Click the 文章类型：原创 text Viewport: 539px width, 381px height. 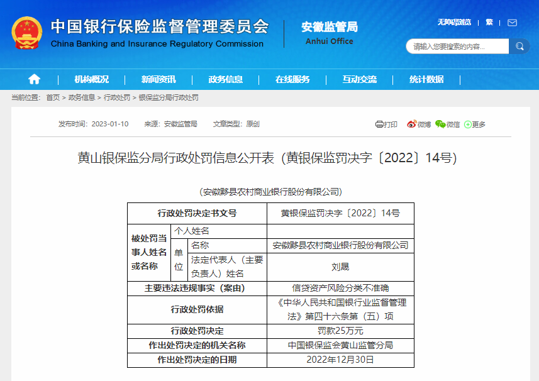click(x=236, y=124)
